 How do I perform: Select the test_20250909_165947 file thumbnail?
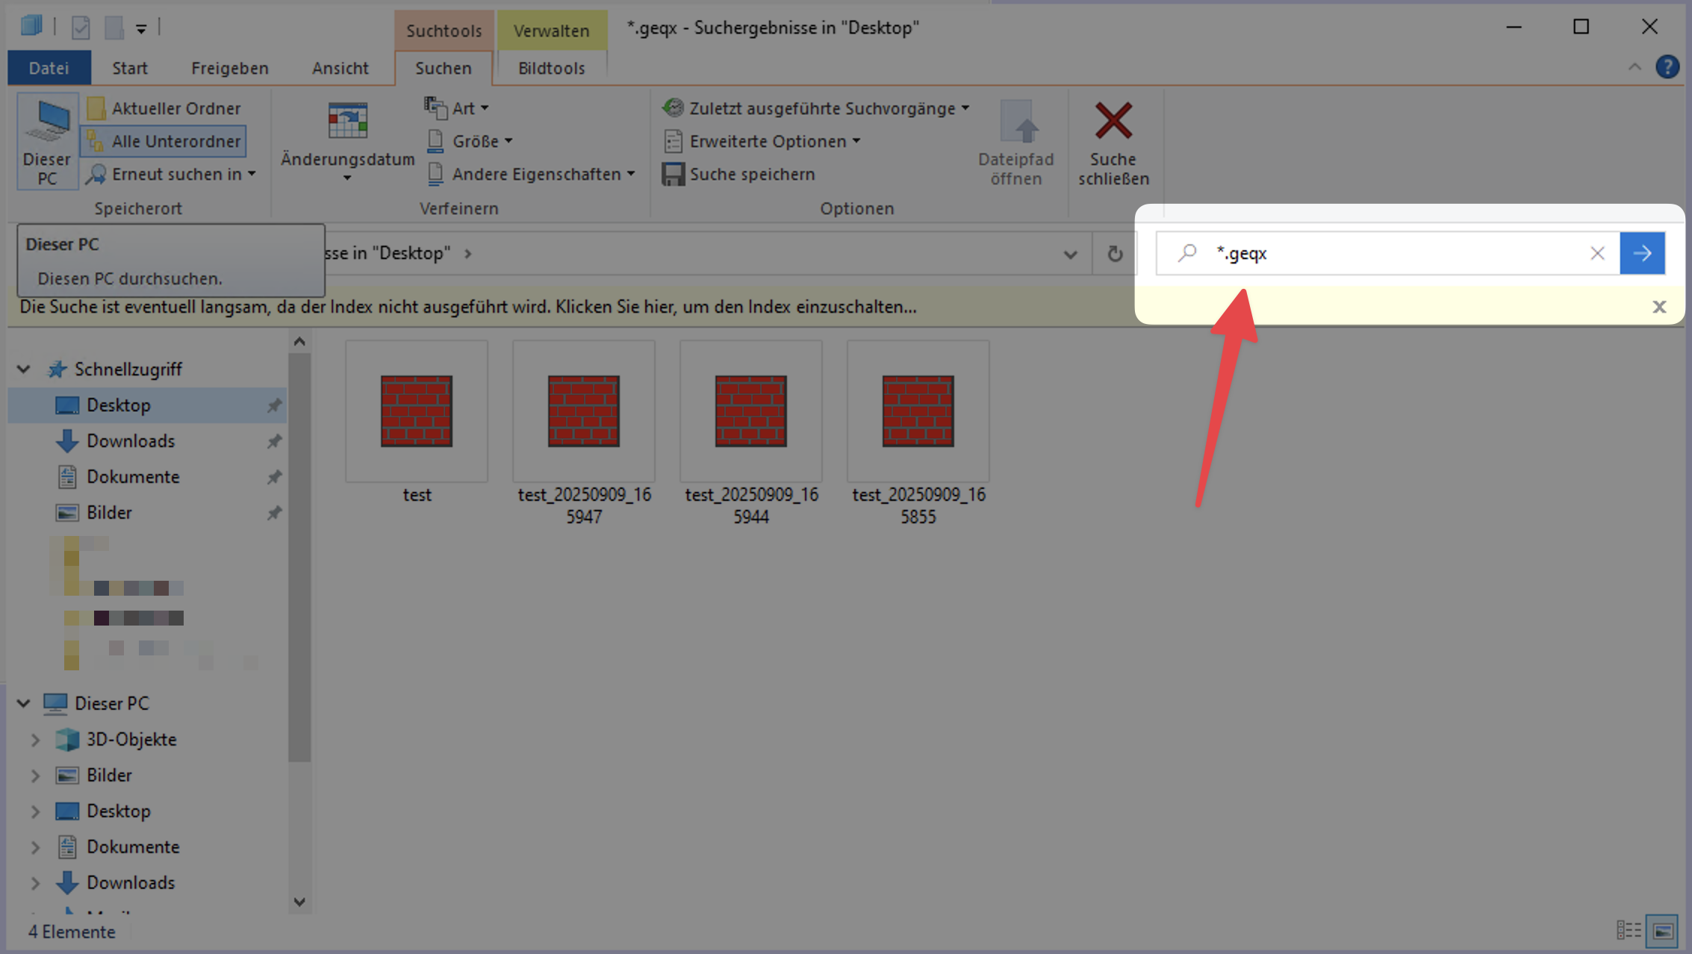pos(583,412)
